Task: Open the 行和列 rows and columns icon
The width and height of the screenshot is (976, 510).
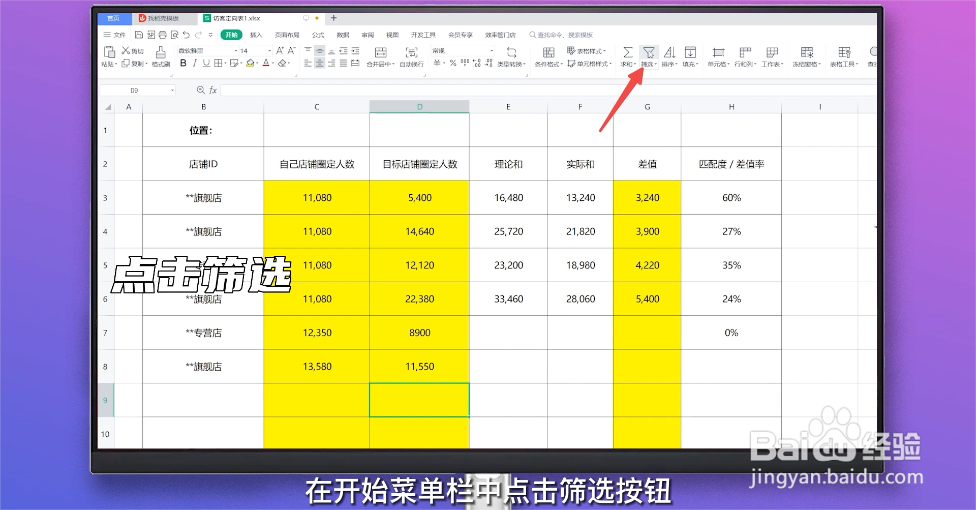Action: [x=745, y=52]
